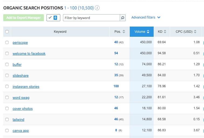Click the 49,500 volume value
Screen dimensions: 204x138
click(147, 75)
